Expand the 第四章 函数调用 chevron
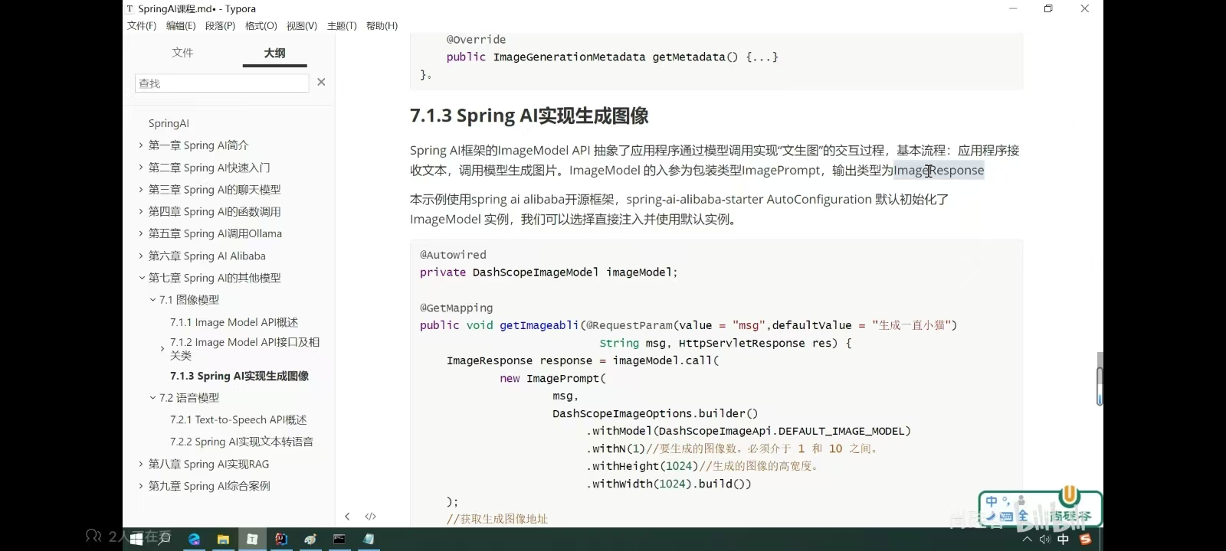Image resolution: width=1226 pixels, height=551 pixels. pos(141,211)
